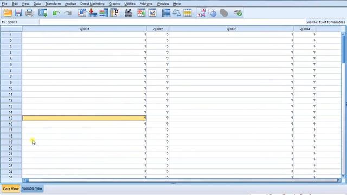Select the q0003 cell in row 10
347x195 pixels.
tap(232, 88)
